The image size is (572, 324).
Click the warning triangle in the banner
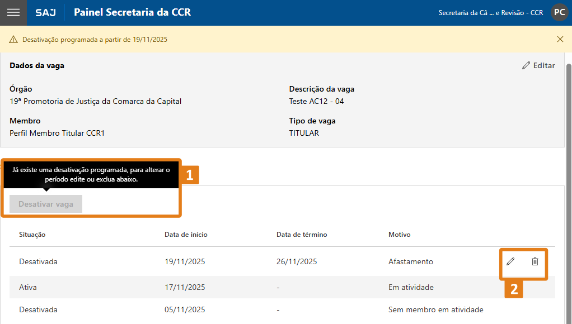point(13,39)
